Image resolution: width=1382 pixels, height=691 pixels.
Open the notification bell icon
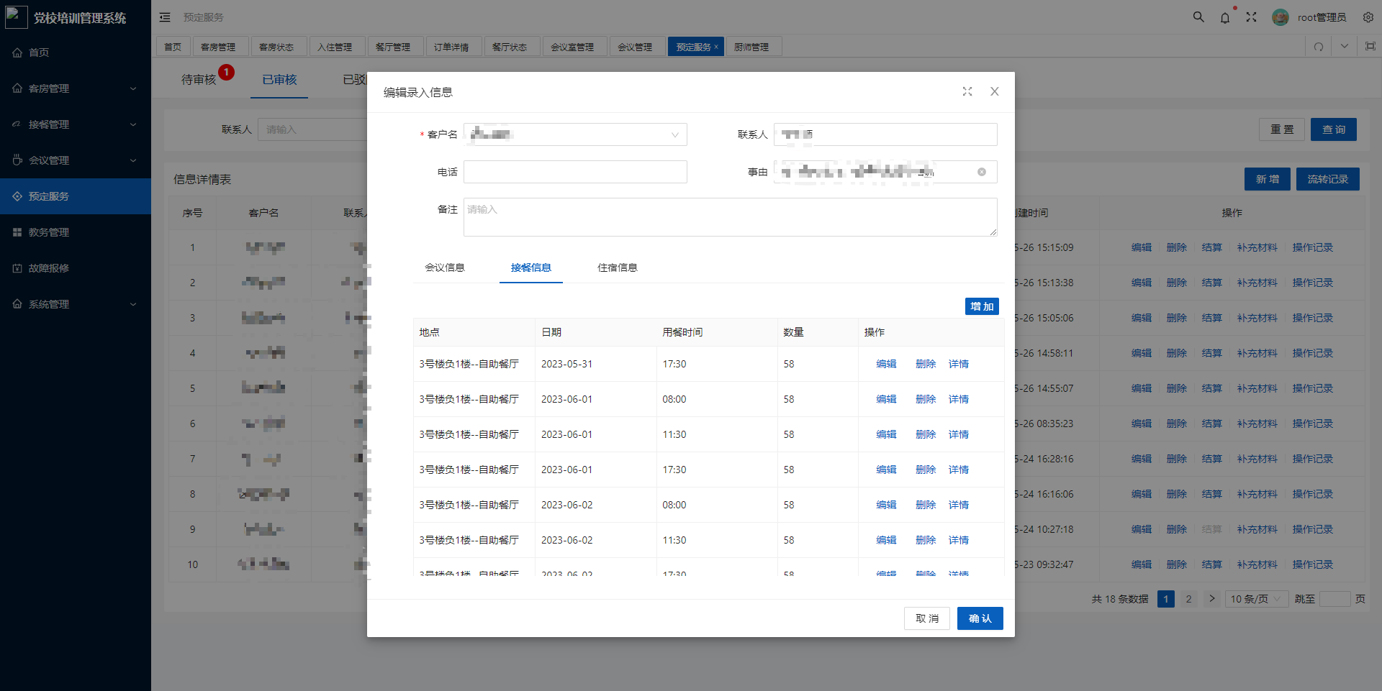[1225, 17]
